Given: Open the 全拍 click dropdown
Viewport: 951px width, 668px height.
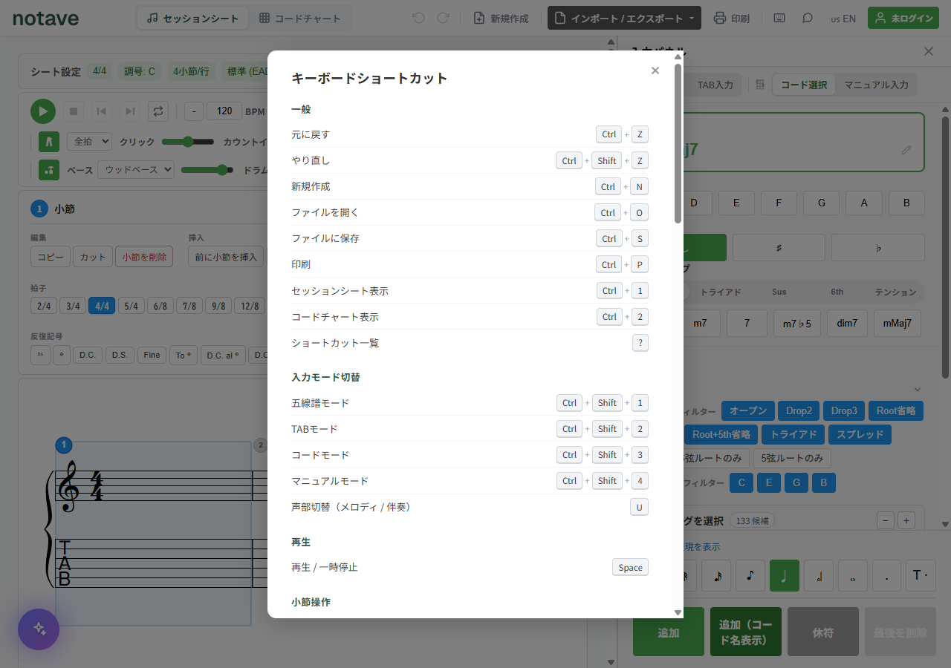Looking at the screenshot, I should tap(89, 141).
